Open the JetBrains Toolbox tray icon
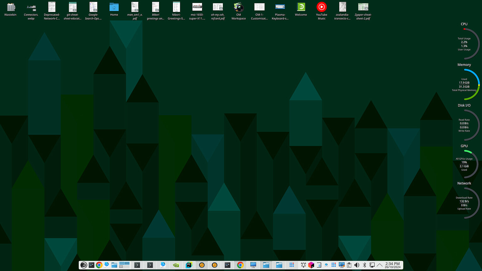The width and height of the screenshot is (482, 271). 311,265
